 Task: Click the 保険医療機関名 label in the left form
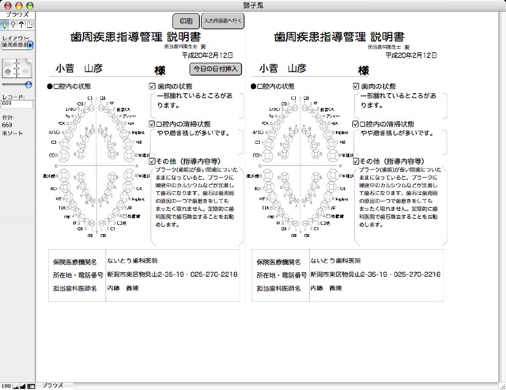coord(75,262)
